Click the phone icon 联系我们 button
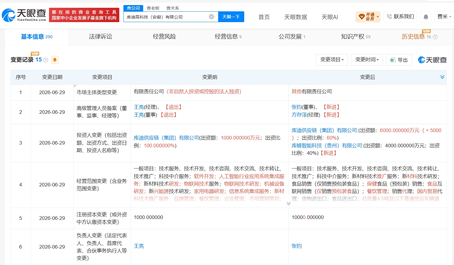 click(400, 17)
